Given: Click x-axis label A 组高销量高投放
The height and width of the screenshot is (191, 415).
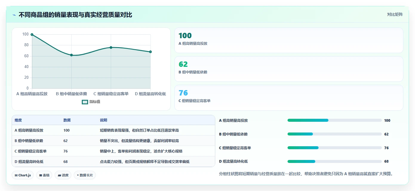Looking at the screenshot, I should click(32, 94).
